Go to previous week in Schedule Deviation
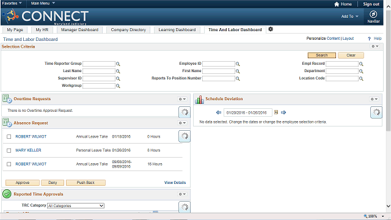391x220 pixels. click(x=219, y=112)
